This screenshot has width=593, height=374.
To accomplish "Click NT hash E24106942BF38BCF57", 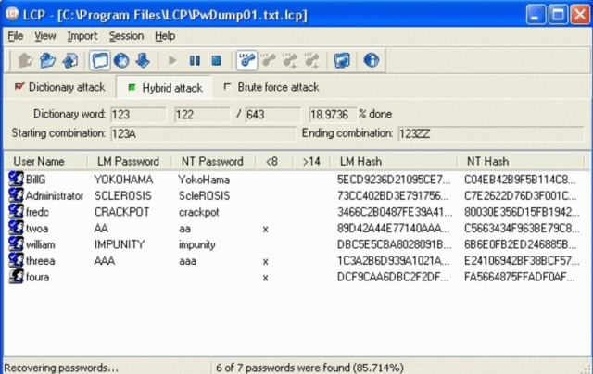I will [522, 261].
